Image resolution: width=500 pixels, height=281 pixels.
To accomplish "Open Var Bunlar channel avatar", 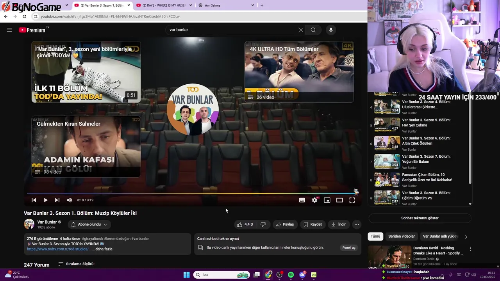I will coord(29,224).
